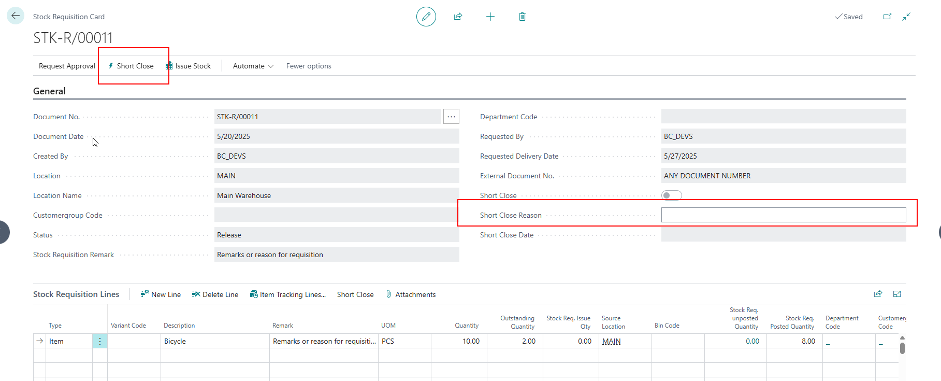Screen dimensions: 941x381
Task: Click the pencil edit icon
Action: tap(426, 17)
